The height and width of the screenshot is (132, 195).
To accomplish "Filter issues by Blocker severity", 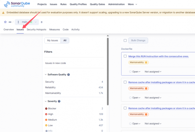I will click(x=74, y=109).
